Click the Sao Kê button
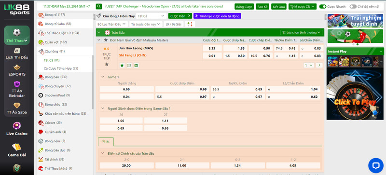 [262, 7]
